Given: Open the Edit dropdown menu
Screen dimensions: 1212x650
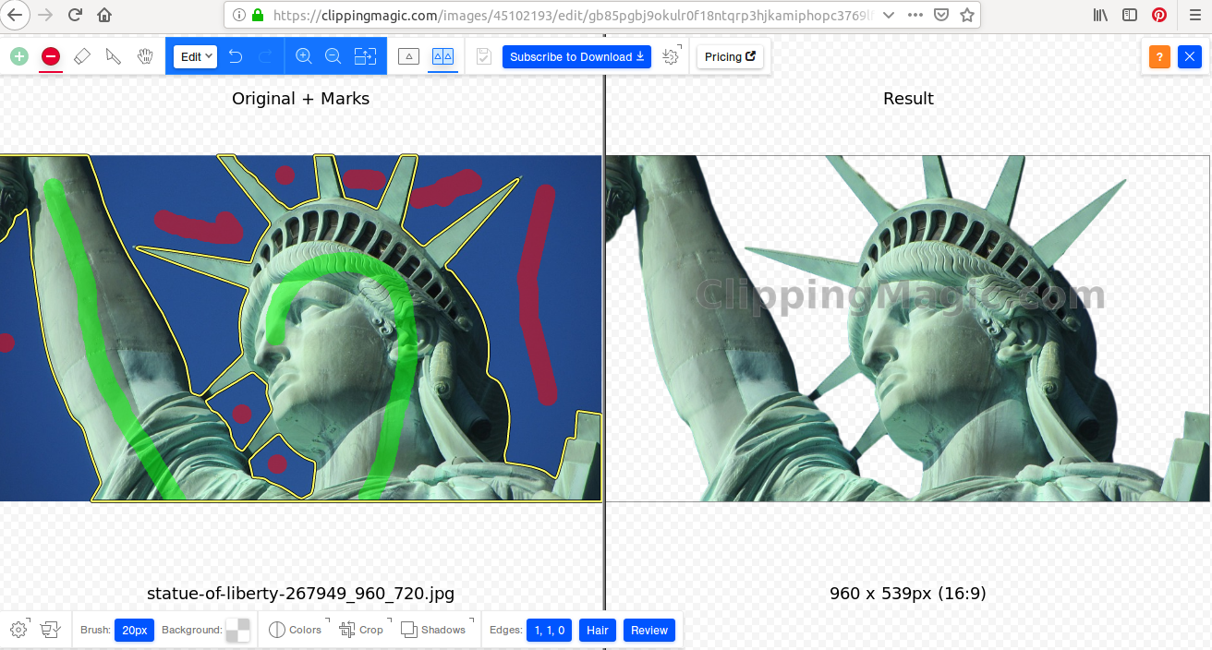Looking at the screenshot, I should [196, 56].
